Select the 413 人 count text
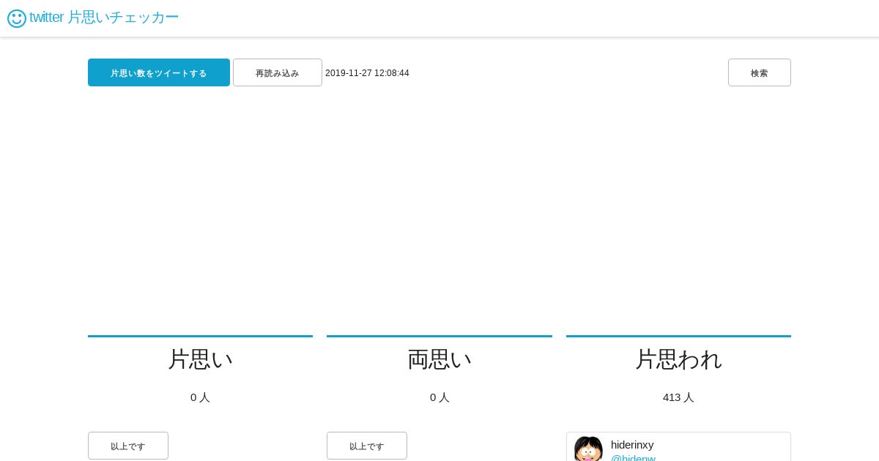The image size is (879, 461). click(x=678, y=397)
